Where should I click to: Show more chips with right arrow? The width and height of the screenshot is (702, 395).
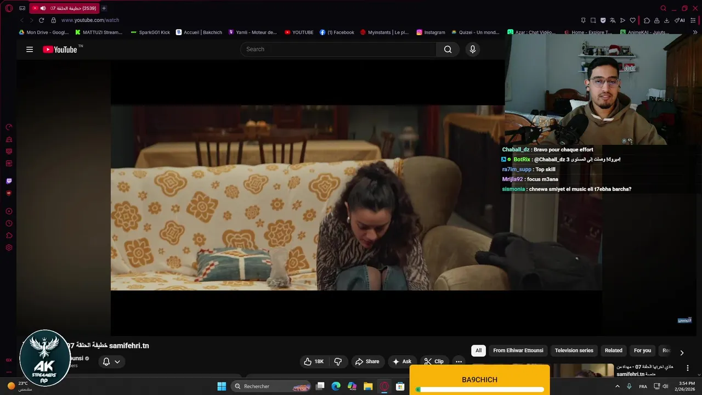point(682,353)
